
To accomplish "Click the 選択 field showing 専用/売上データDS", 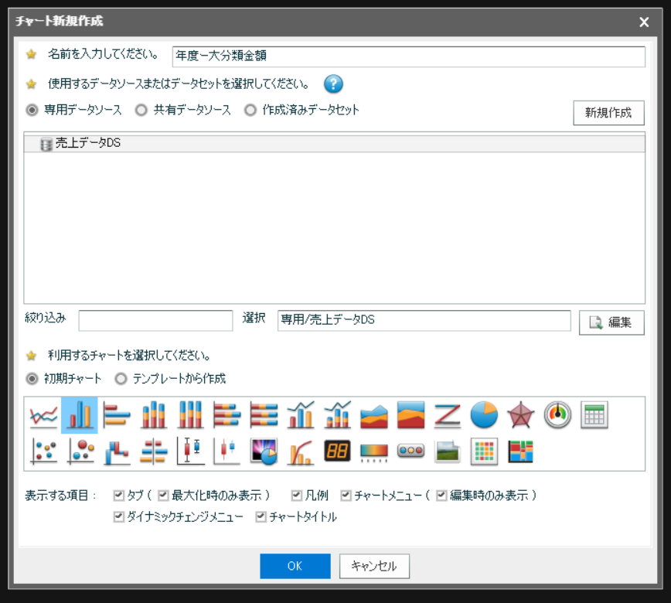I will (424, 321).
